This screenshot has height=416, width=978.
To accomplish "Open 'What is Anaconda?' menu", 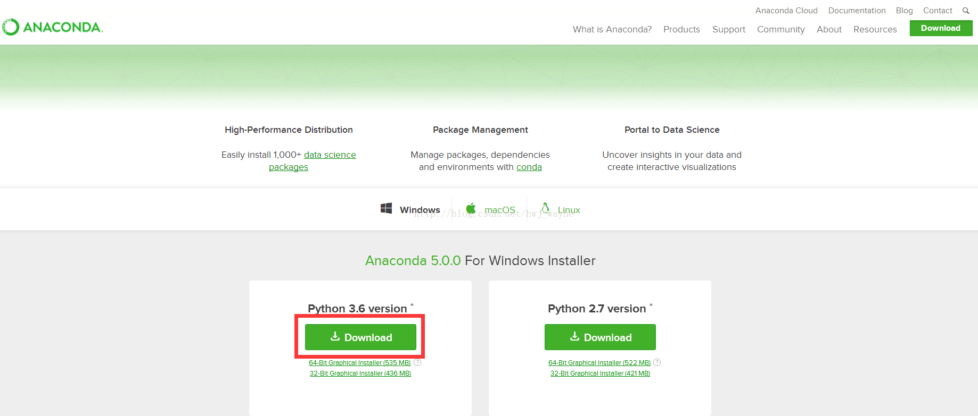I will (612, 29).
